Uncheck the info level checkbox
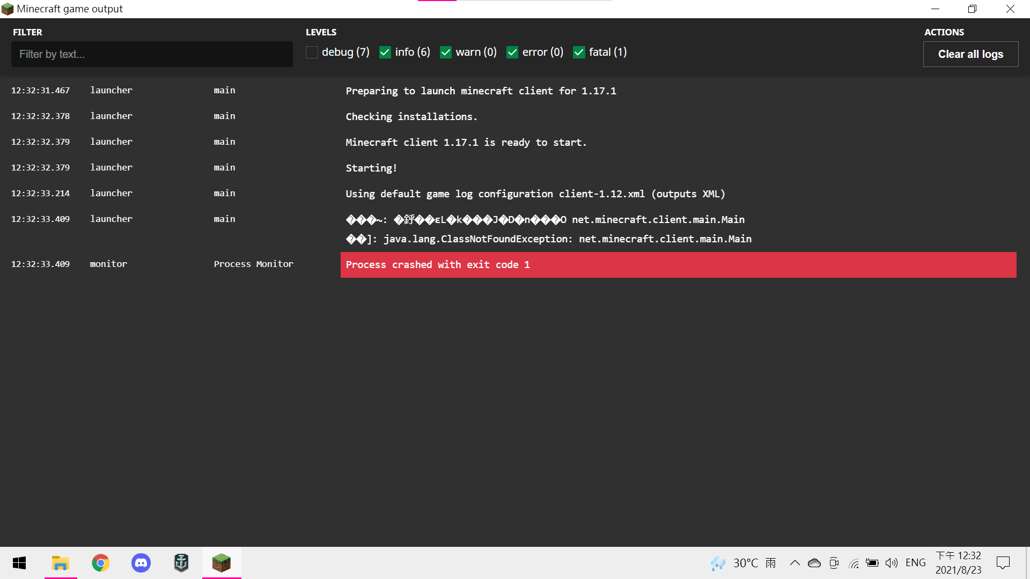The image size is (1030, 579). point(385,53)
